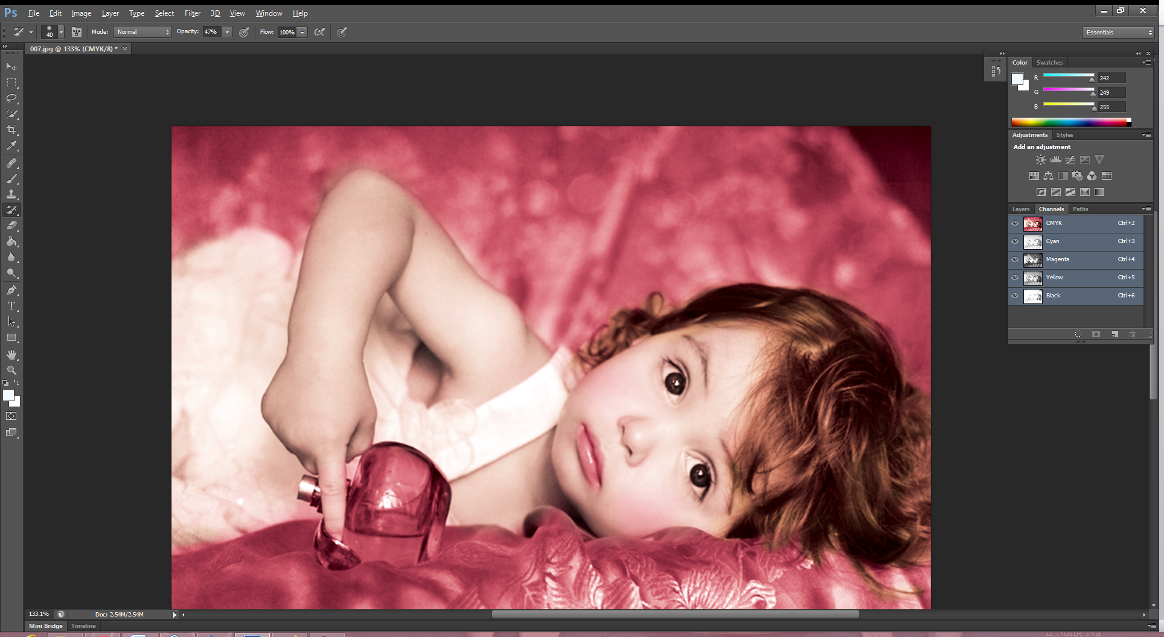Open the Flow slider dropdown arrow
This screenshot has height=637, width=1164.
[302, 32]
